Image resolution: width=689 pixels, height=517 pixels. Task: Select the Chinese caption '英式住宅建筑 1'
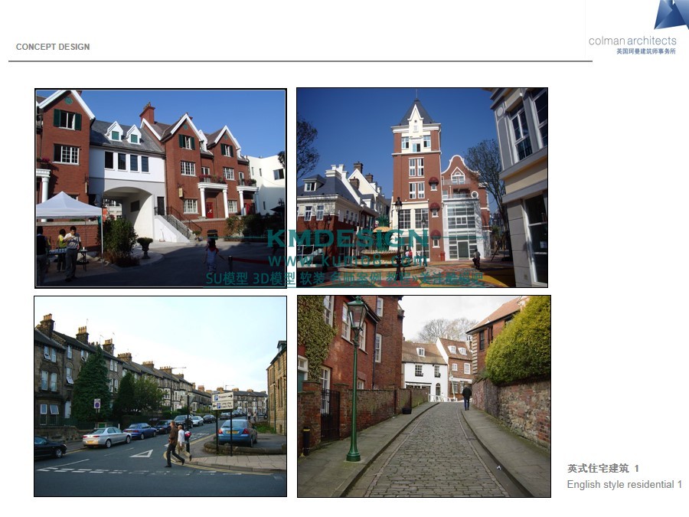(x=602, y=468)
